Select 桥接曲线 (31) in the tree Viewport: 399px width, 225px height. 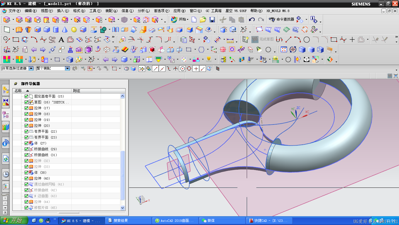[x=45, y=155]
